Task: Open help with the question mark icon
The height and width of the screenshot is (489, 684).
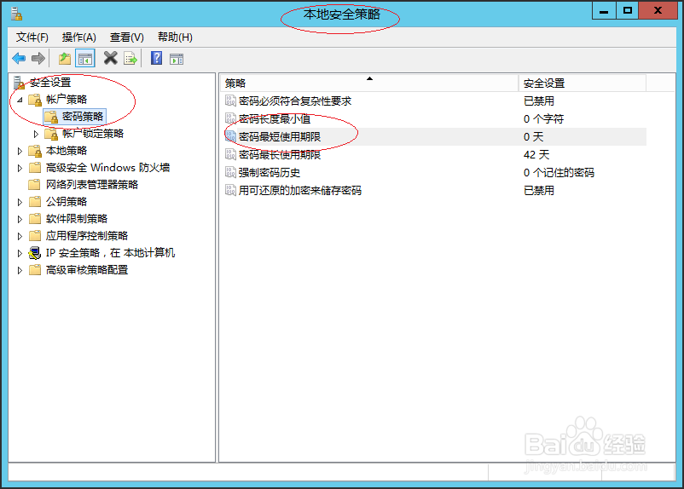Action: coord(156,58)
